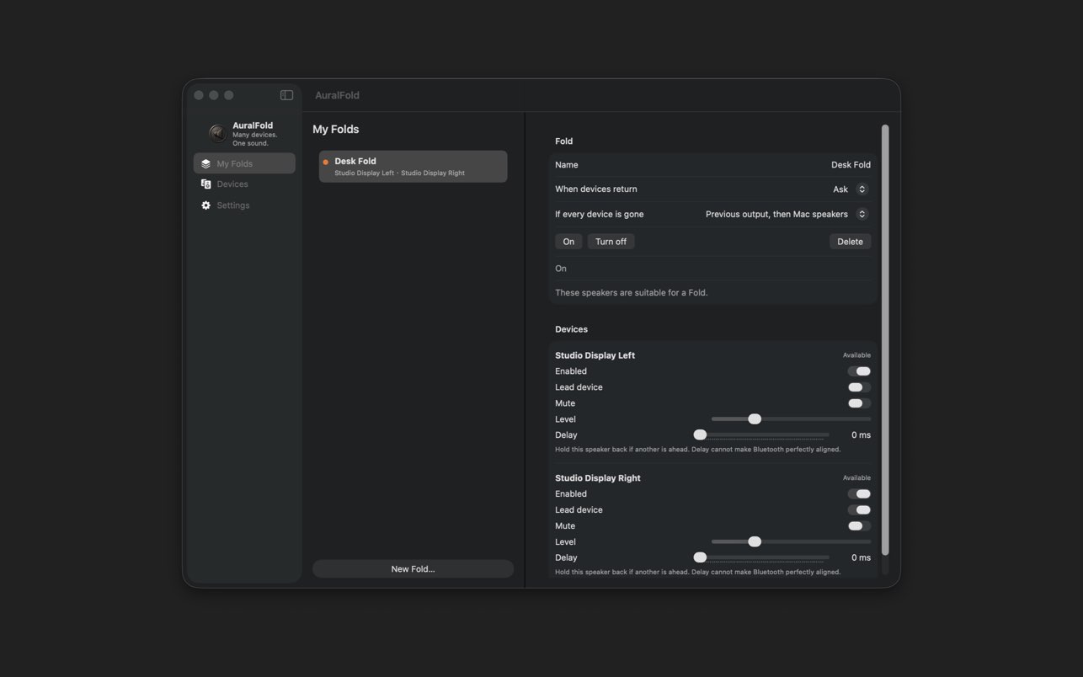The image size is (1083, 677).
Task: Click the Studio Display Right heading
Action: (x=598, y=478)
